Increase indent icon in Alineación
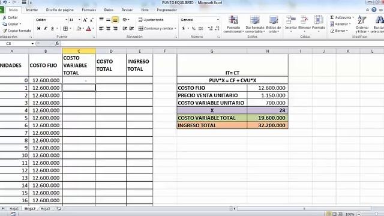This screenshot has height=216, width=384. click(x=132, y=29)
